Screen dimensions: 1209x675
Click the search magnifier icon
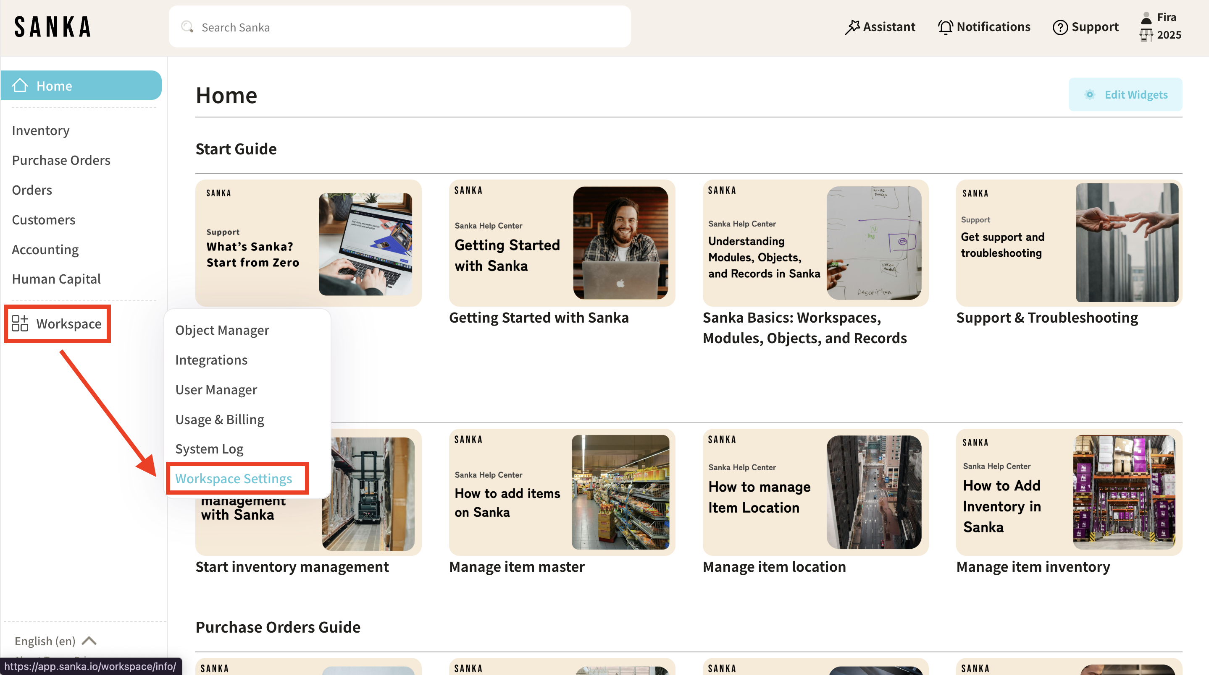[187, 27]
